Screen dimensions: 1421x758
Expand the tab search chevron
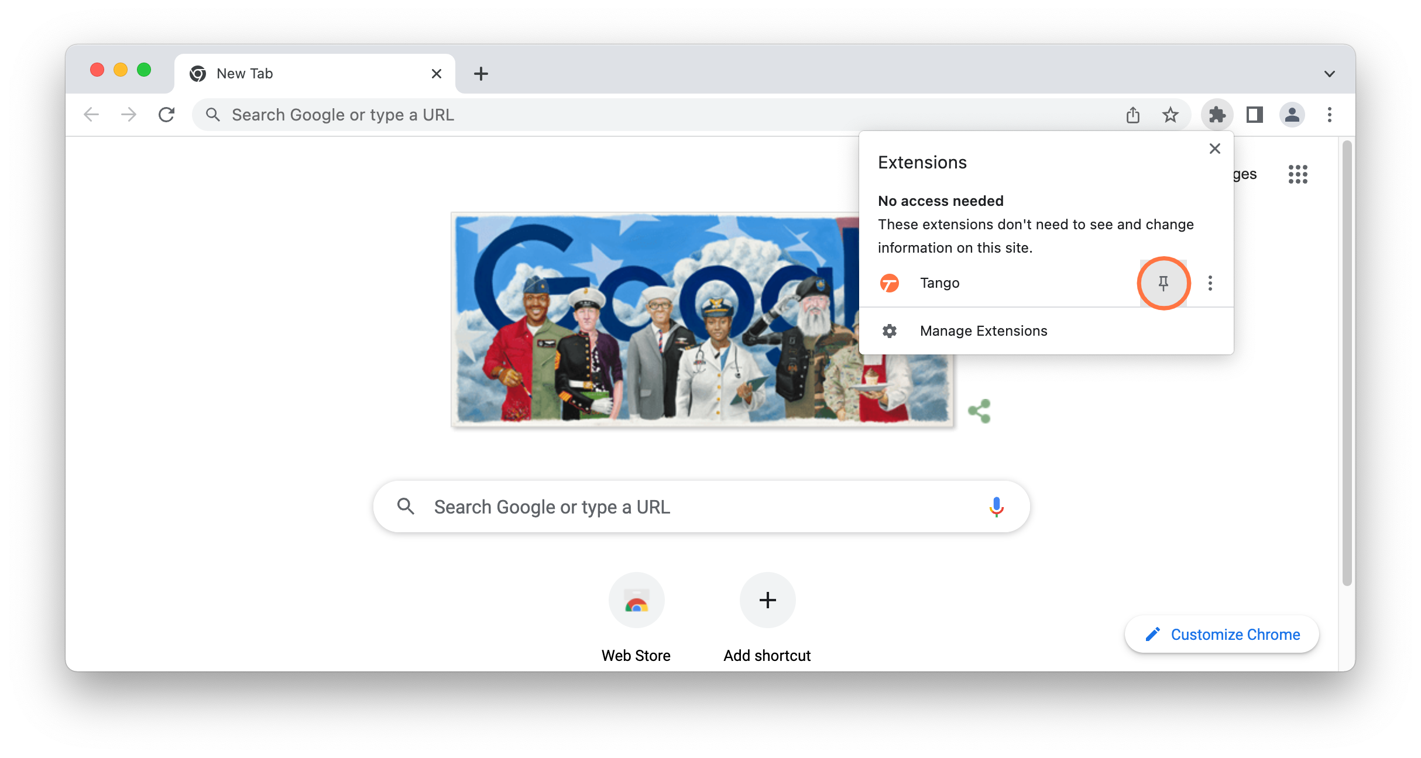(1330, 74)
